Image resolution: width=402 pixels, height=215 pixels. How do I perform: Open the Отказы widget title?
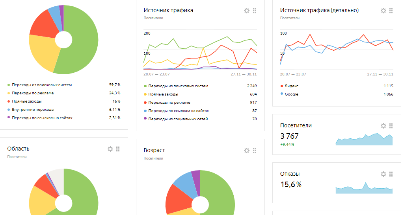290,174
